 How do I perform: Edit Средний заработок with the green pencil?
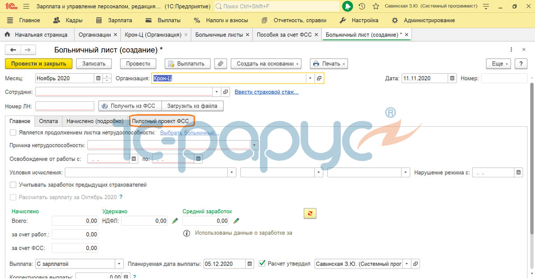pos(236,220)
